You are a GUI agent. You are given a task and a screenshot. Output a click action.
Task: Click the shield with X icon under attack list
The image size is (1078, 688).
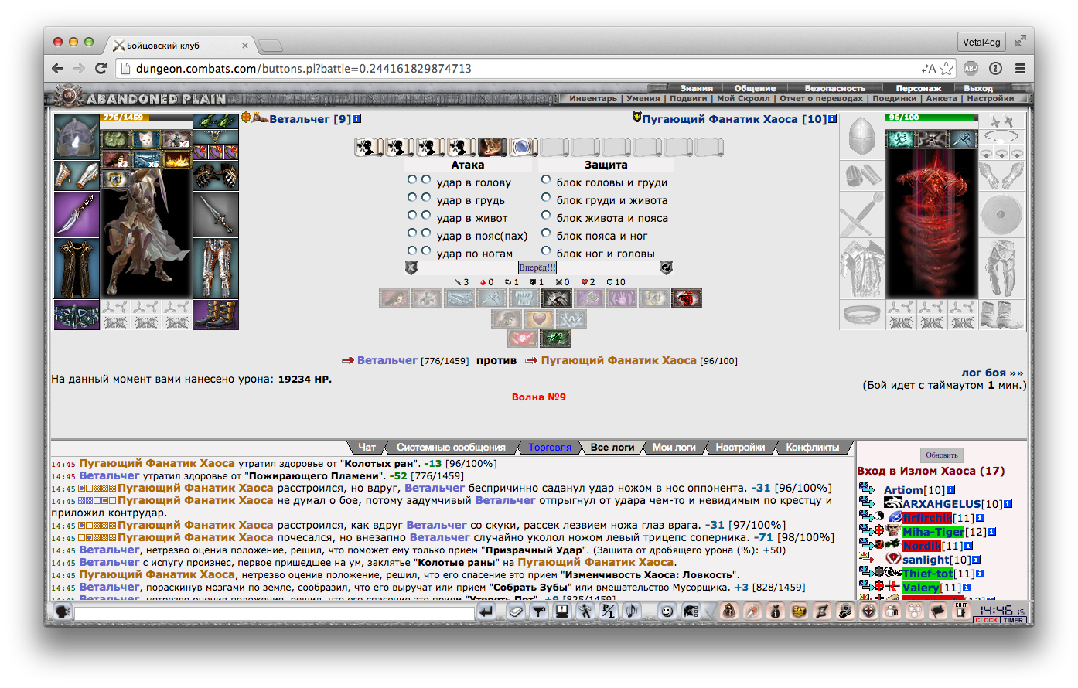(x=411, y=267)
